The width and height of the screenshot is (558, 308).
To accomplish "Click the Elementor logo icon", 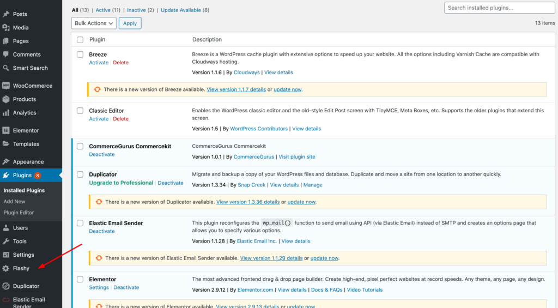I will pos(5,131).
